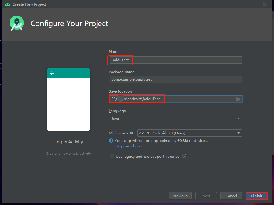274x205 pixels.
Task: Close the Create New Project dialog
Action: tap(264, 4)
